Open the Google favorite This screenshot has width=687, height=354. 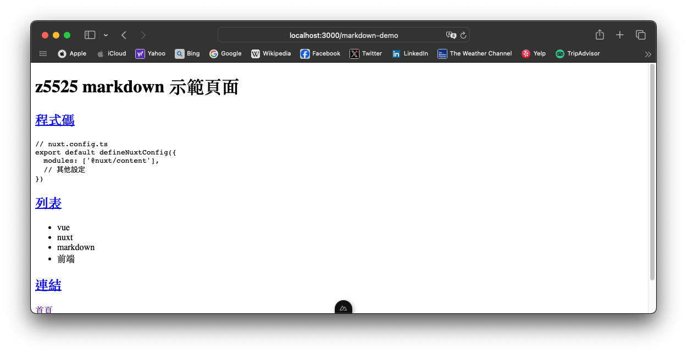(225, 53)
